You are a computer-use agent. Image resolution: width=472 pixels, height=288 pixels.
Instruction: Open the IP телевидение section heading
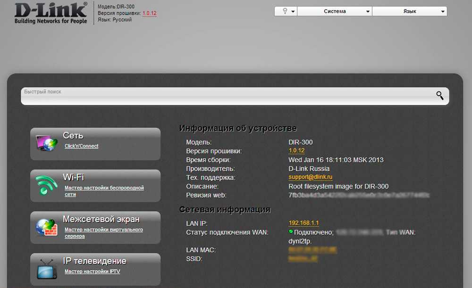94,261
